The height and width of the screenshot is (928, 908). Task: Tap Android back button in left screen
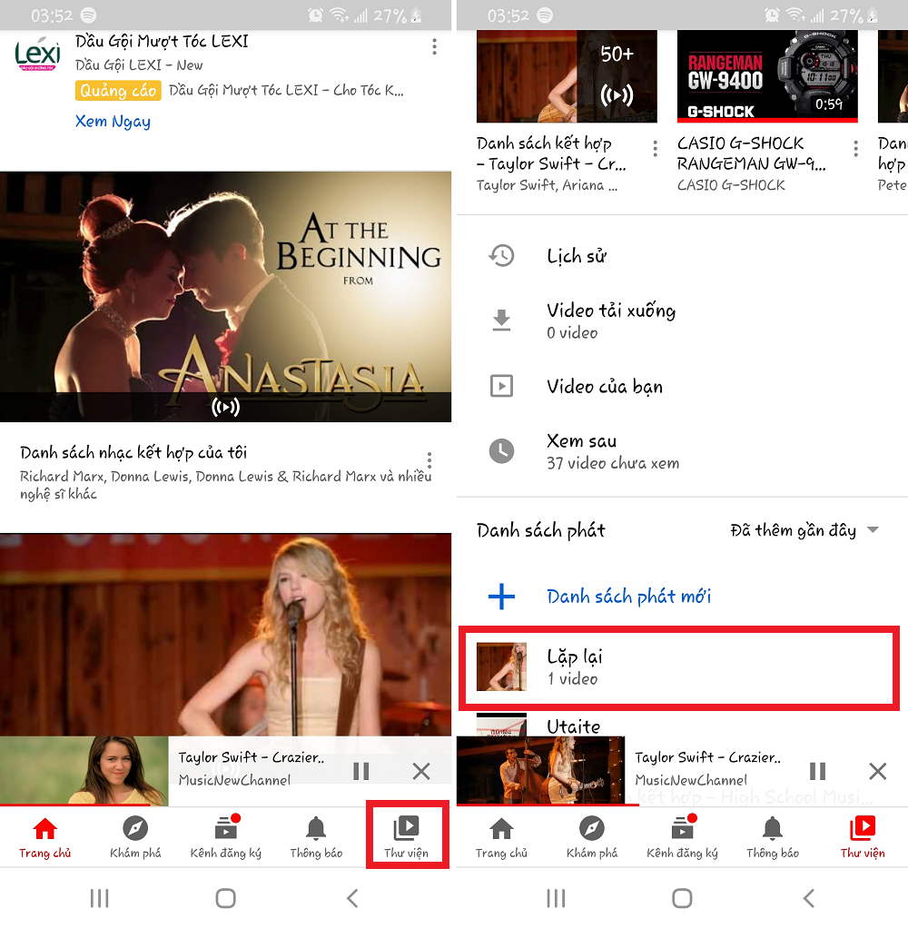pyautogui.click(x=353, y=898)
